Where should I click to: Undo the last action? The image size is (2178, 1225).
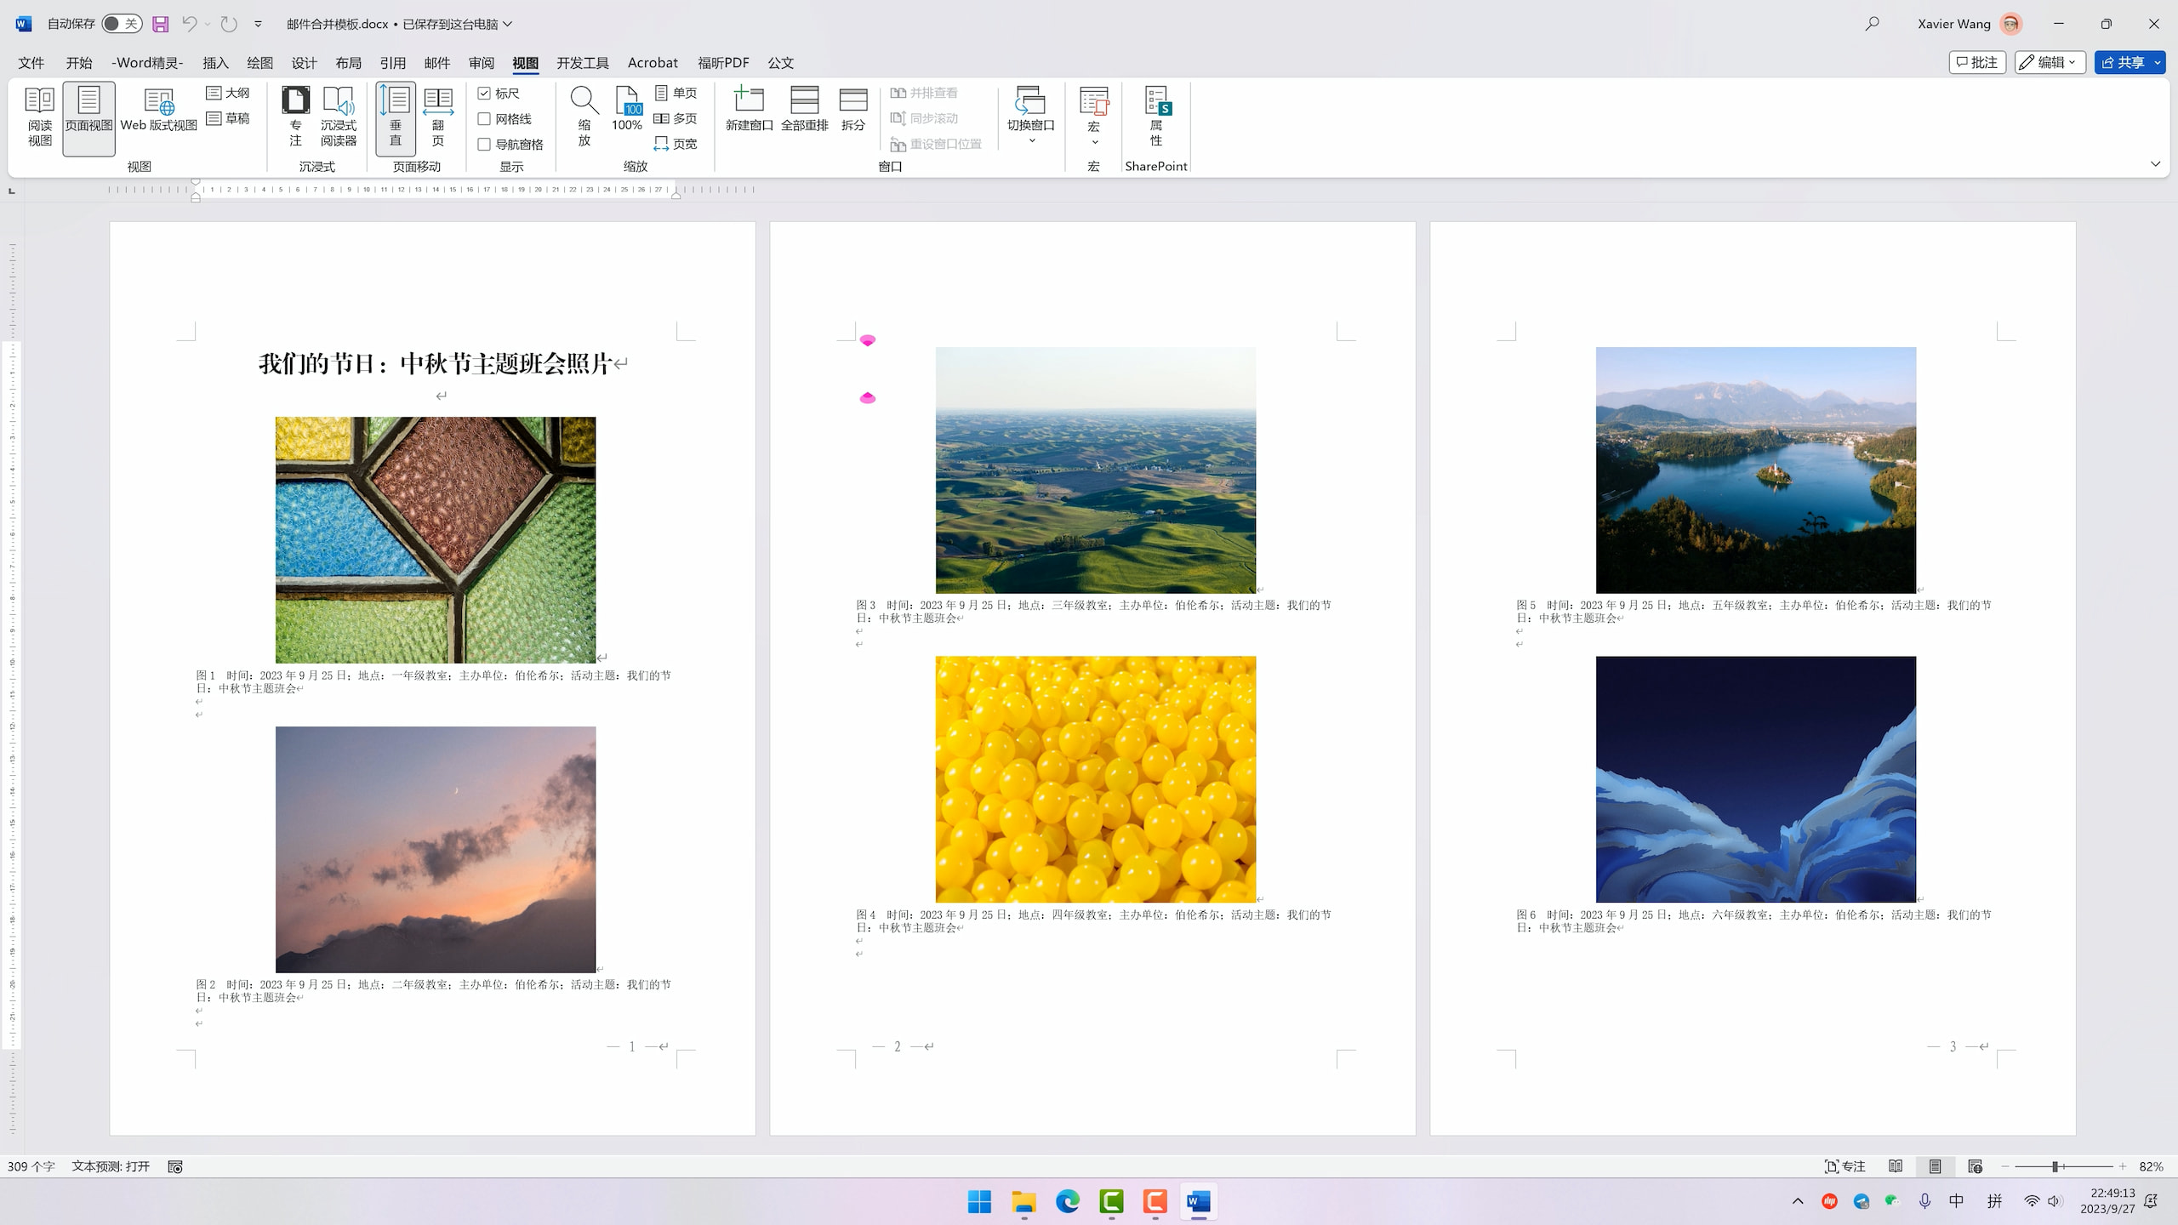(x=189, y=24)
